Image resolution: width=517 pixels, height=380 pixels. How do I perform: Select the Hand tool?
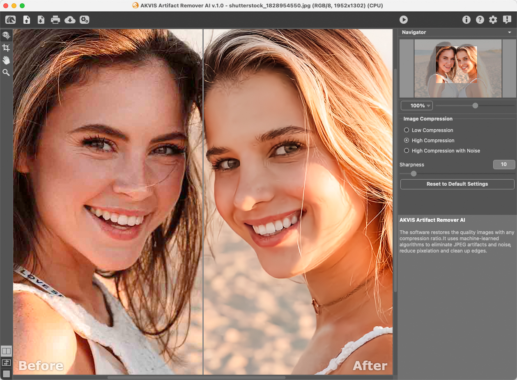(6, 60)
